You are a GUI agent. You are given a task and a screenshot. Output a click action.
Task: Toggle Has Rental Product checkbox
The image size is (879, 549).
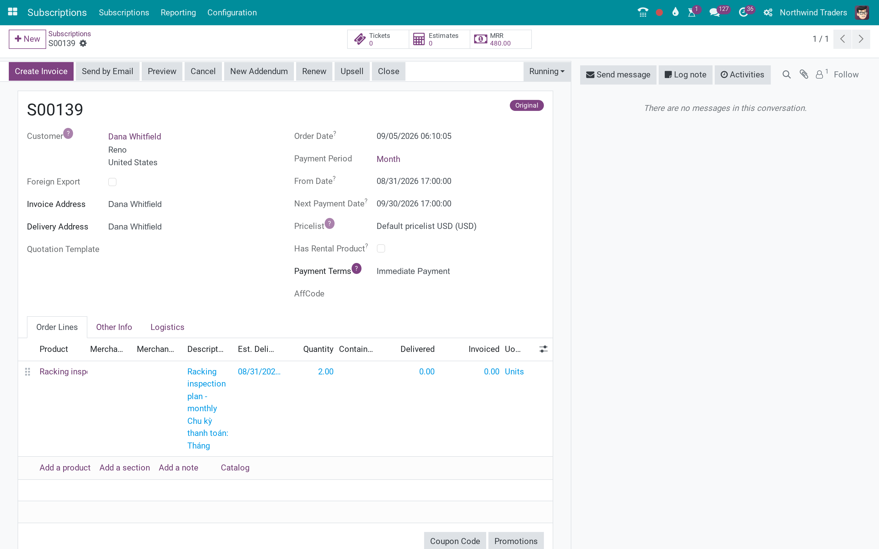381,248
